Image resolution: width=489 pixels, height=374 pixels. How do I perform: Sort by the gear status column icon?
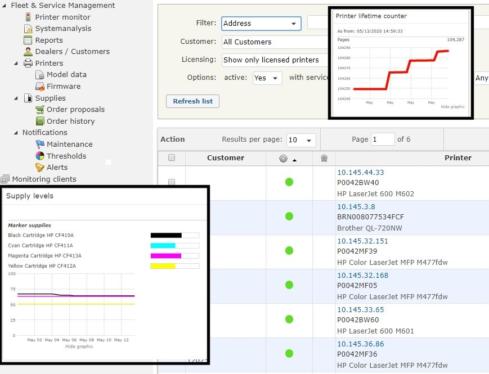point(283,159)
